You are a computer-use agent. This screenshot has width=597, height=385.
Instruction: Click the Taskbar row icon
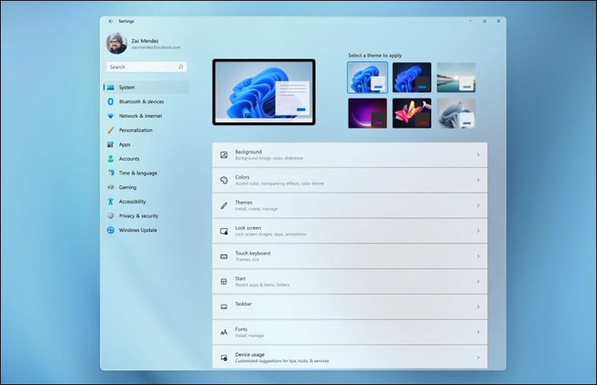(x=224, y=307)
